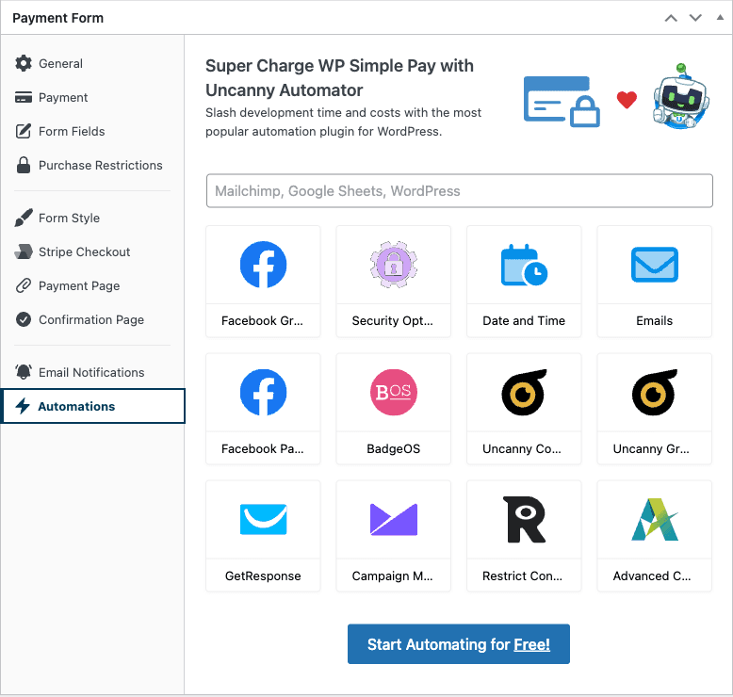Screen dimensions: 733x697
Task: Select the Facebook Groups integration icon
Action: 263,265
